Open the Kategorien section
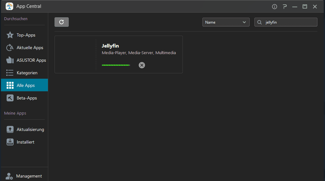Image resolution: width=325 pixels, height=181 pixels. [27, 73]
